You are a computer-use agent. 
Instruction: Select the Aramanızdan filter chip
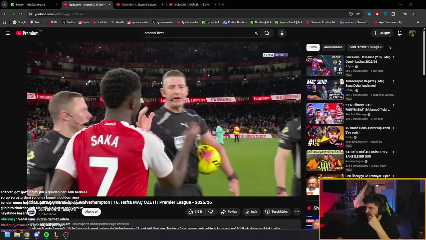pos(333,47)
